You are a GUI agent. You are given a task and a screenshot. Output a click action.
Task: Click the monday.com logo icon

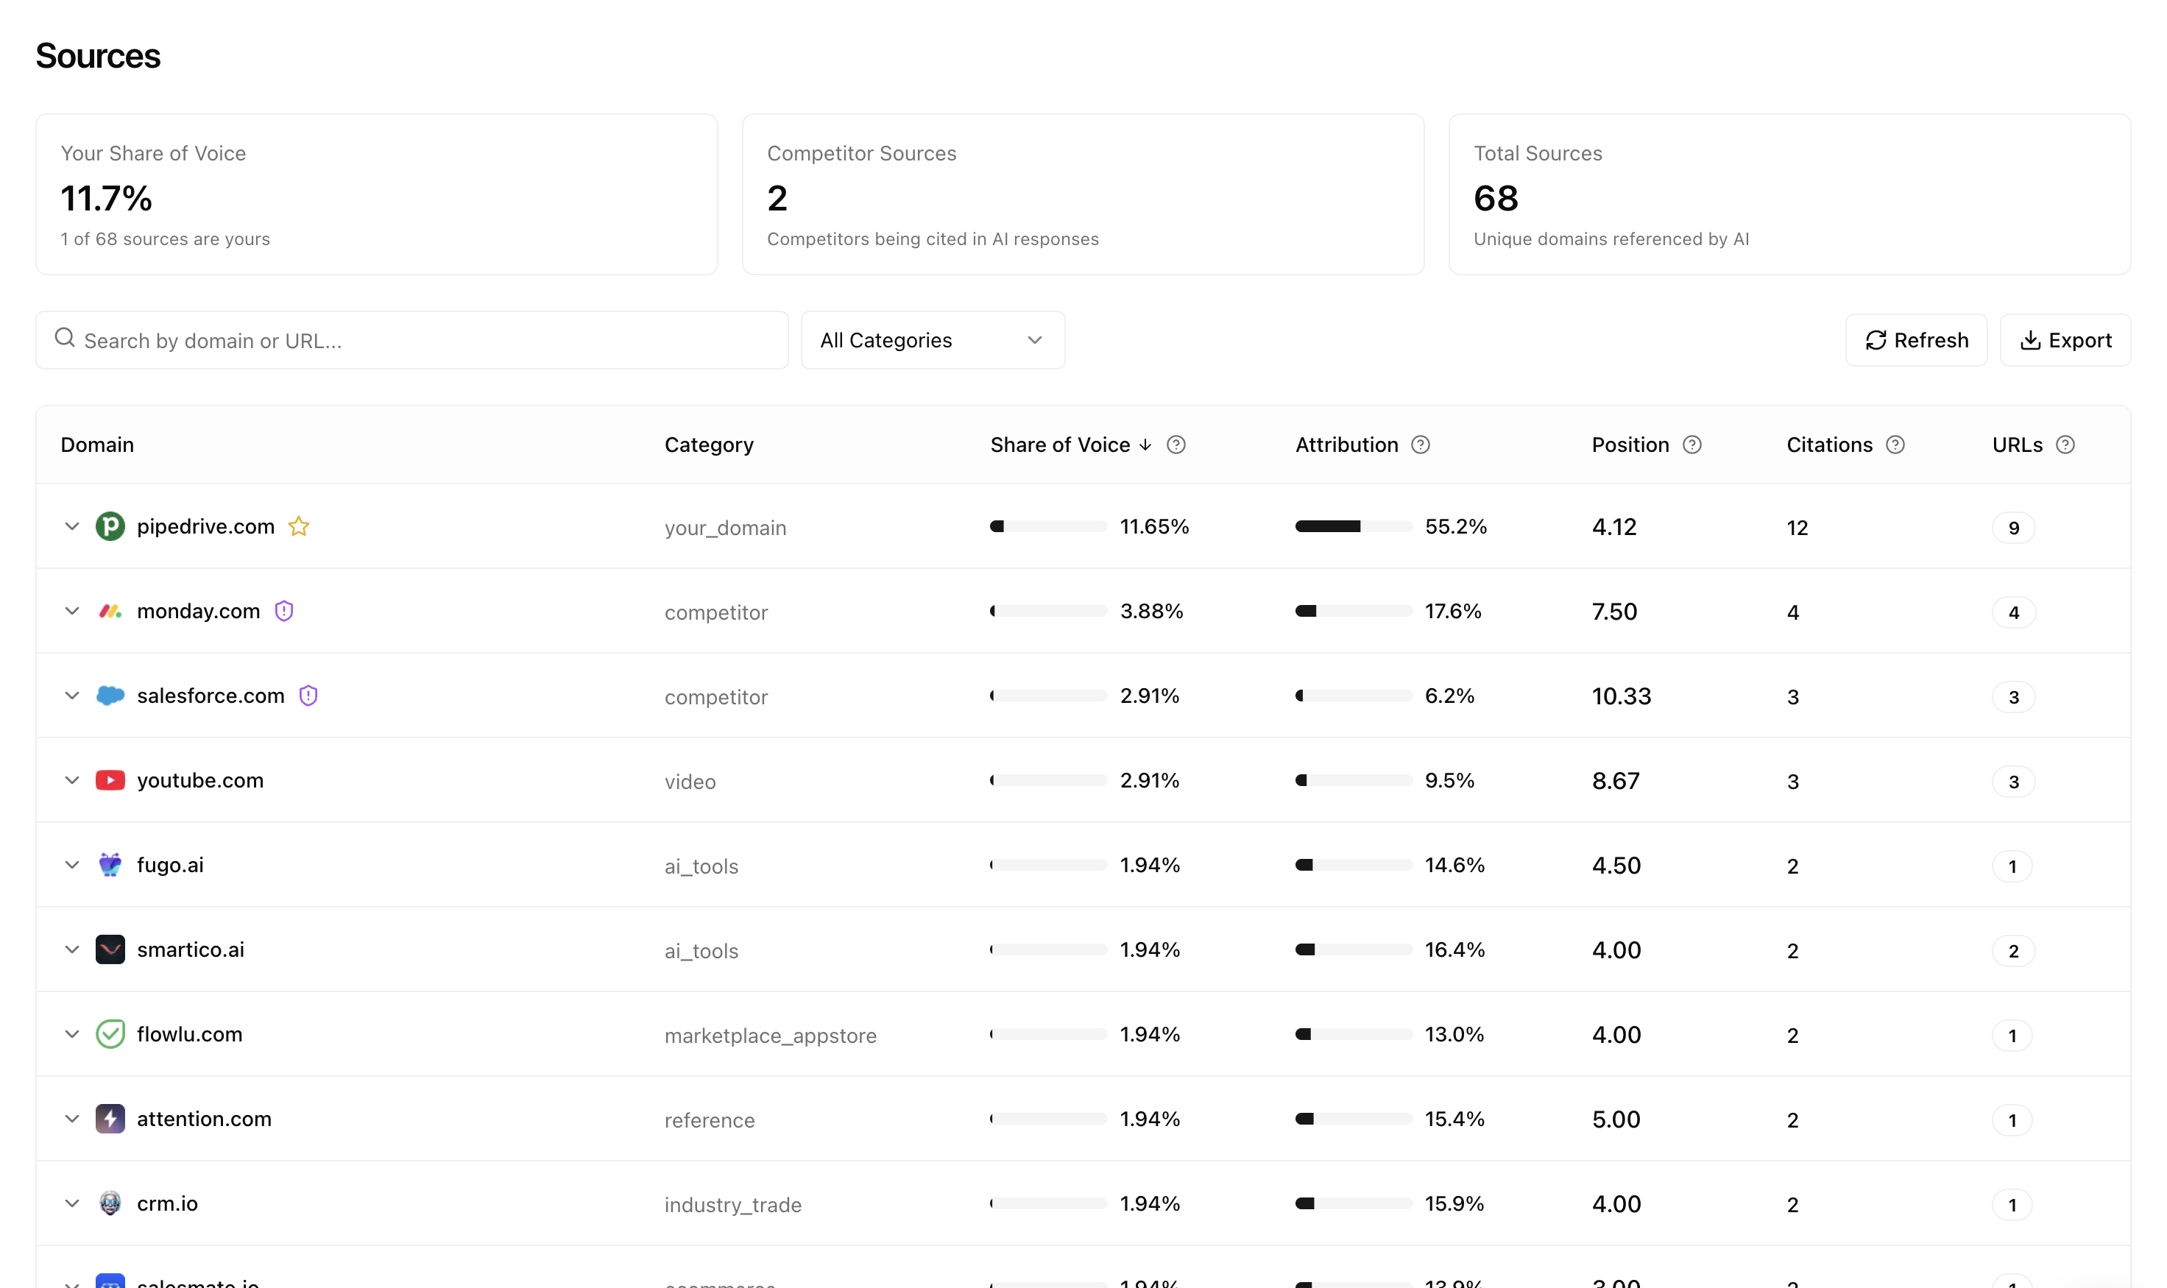(110, 610)
